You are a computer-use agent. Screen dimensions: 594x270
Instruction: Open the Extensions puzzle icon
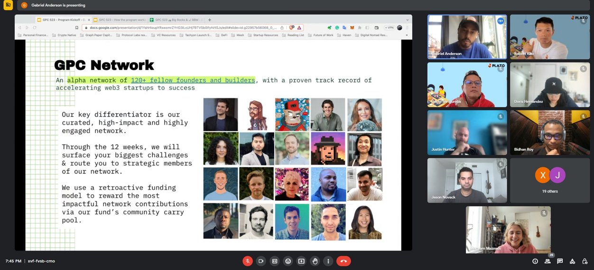359,27
